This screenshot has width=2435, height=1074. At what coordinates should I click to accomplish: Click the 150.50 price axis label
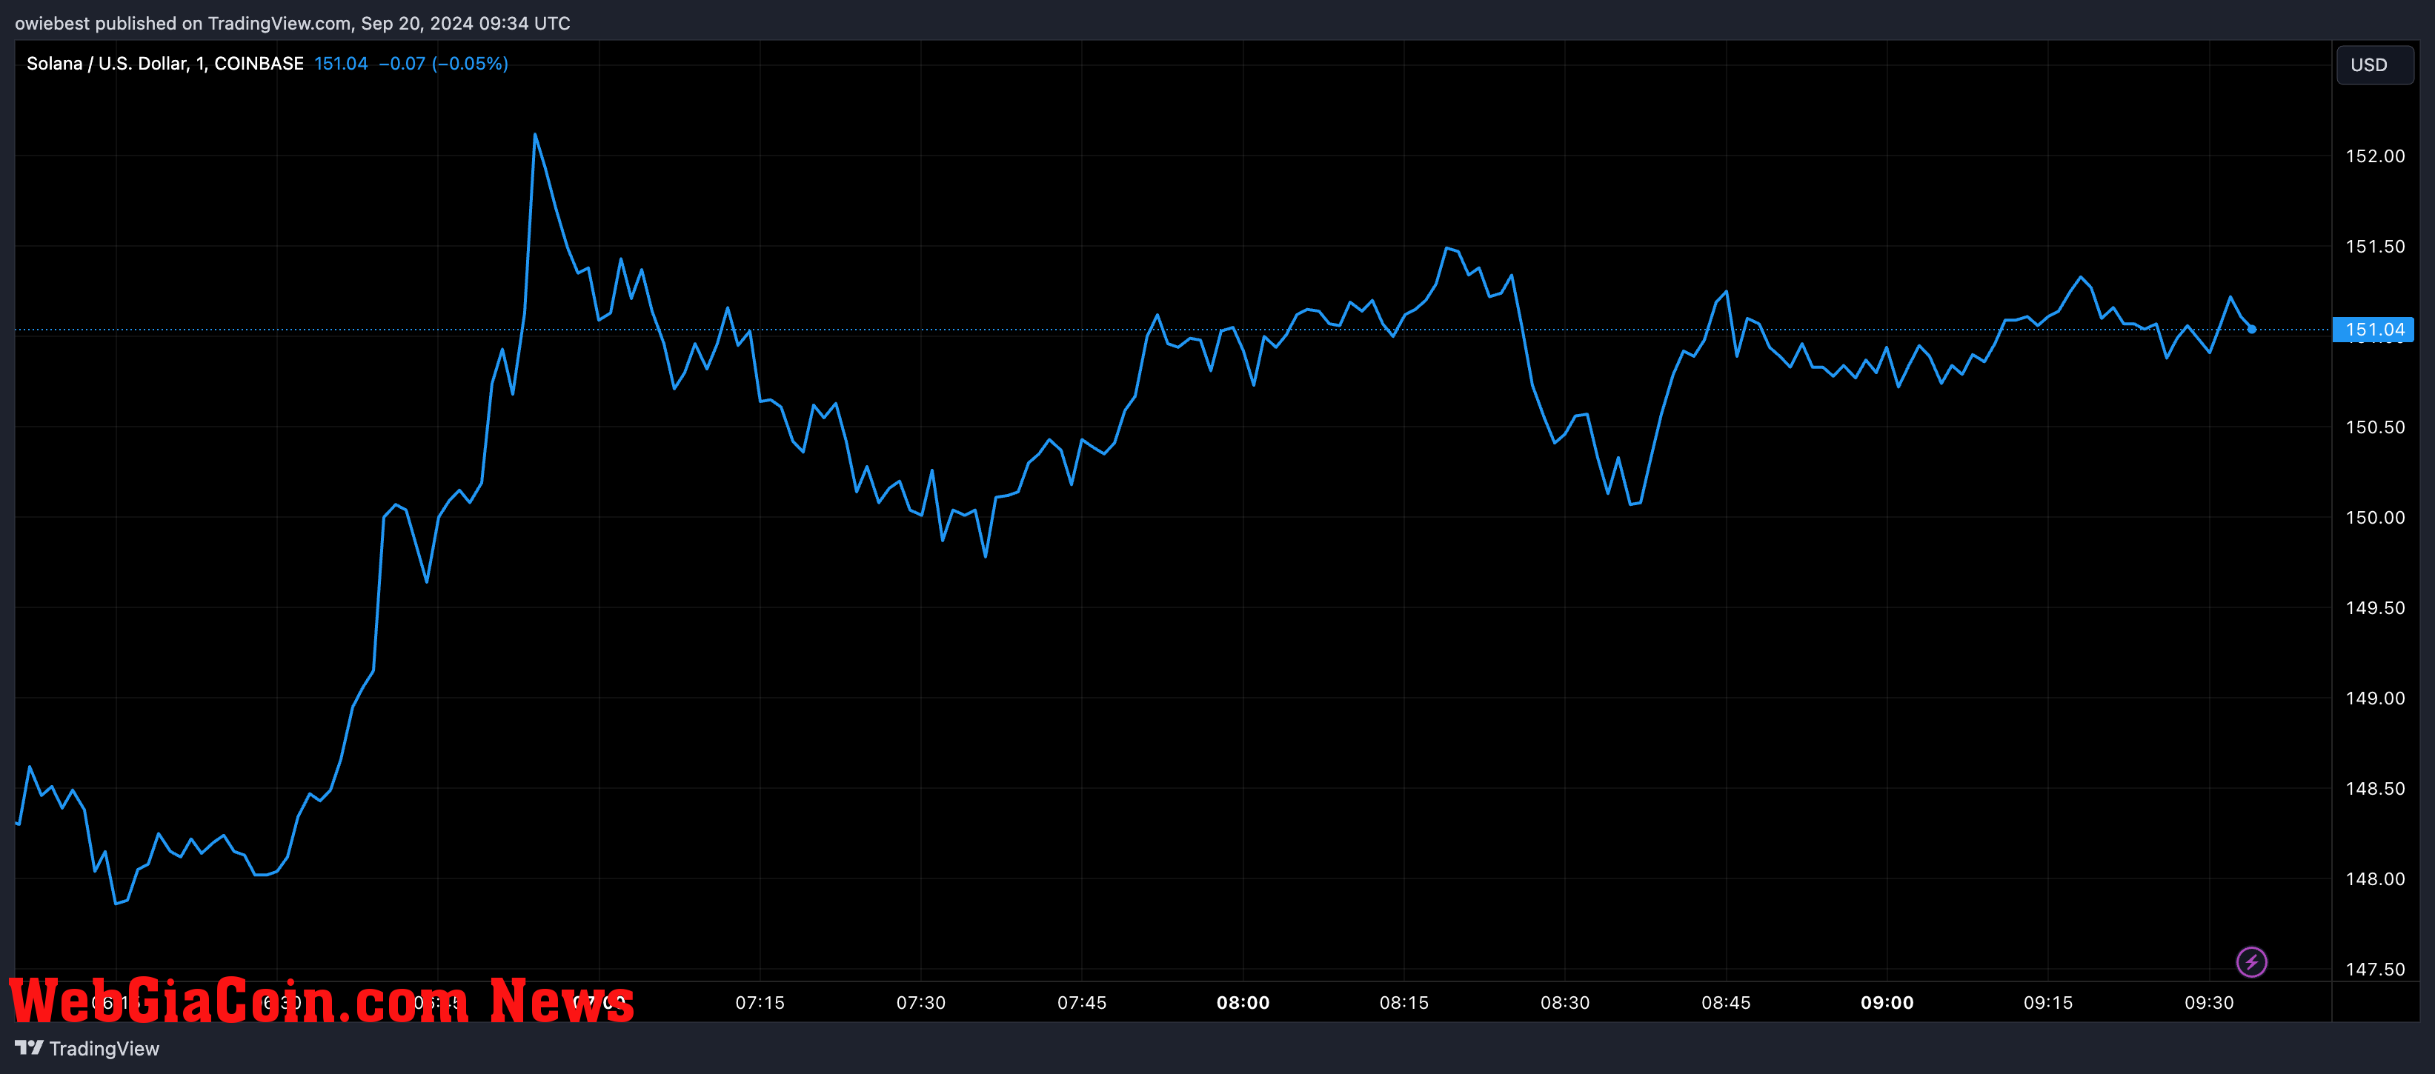click(x=2374, y=427)
